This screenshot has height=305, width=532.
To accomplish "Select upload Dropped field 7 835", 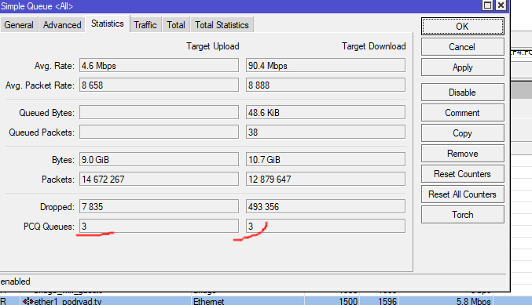I will coord(159,206).
